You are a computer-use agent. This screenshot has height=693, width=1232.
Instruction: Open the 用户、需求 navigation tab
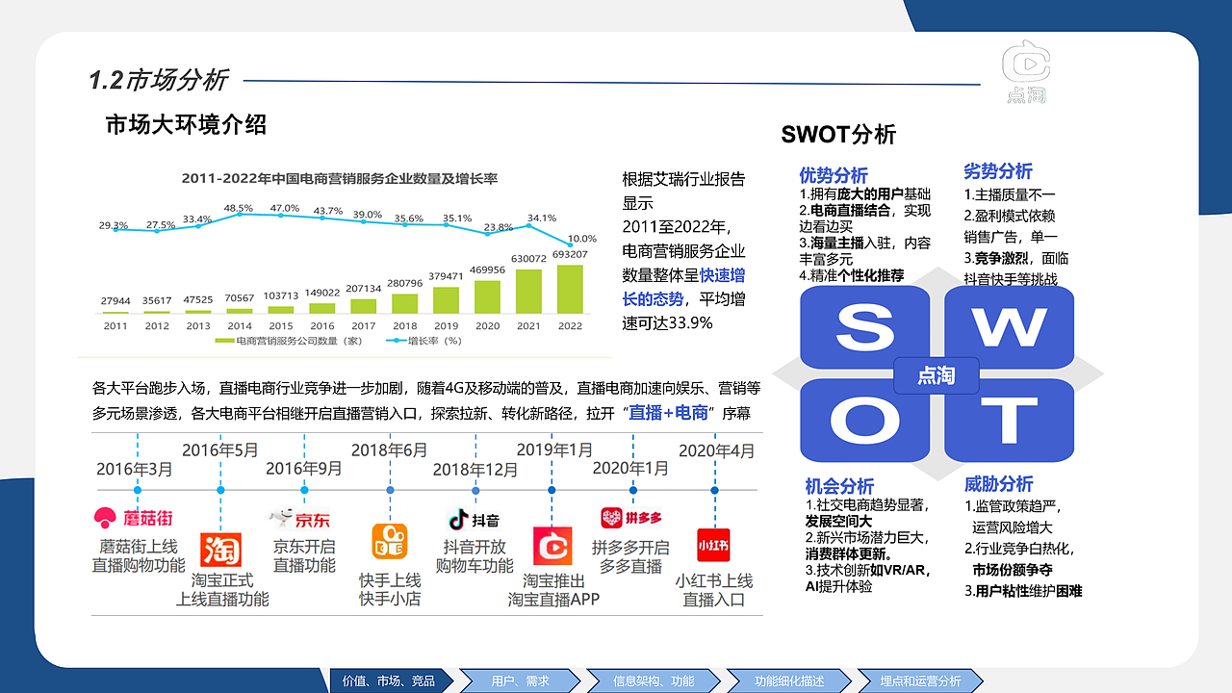[x=520, y=680]
